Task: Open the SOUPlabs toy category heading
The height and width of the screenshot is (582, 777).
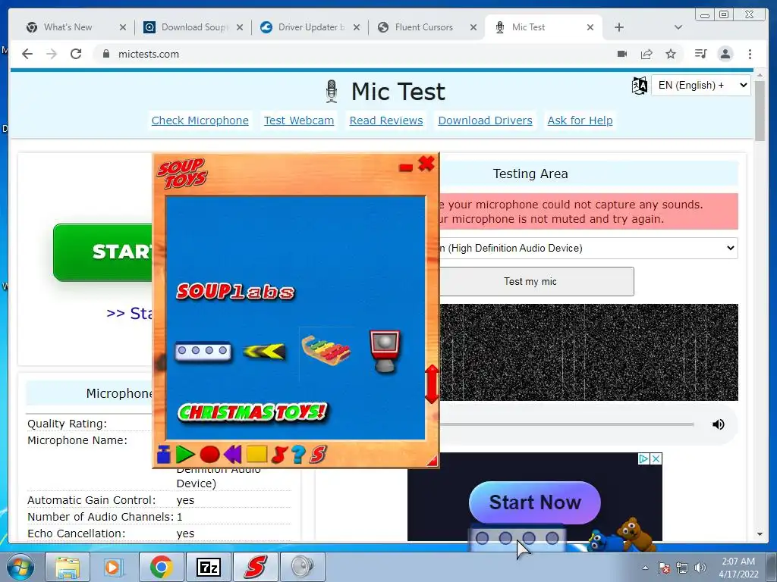Action: pyautogui.click(x=235, y=292)
